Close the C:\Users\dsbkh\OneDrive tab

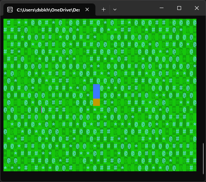pyautogui.click(x=87, y=10)
